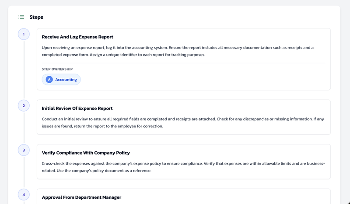This screenshot has width=350, height=204.
Task: Open the Approval From Department Manager title
Action: (81, 197)
